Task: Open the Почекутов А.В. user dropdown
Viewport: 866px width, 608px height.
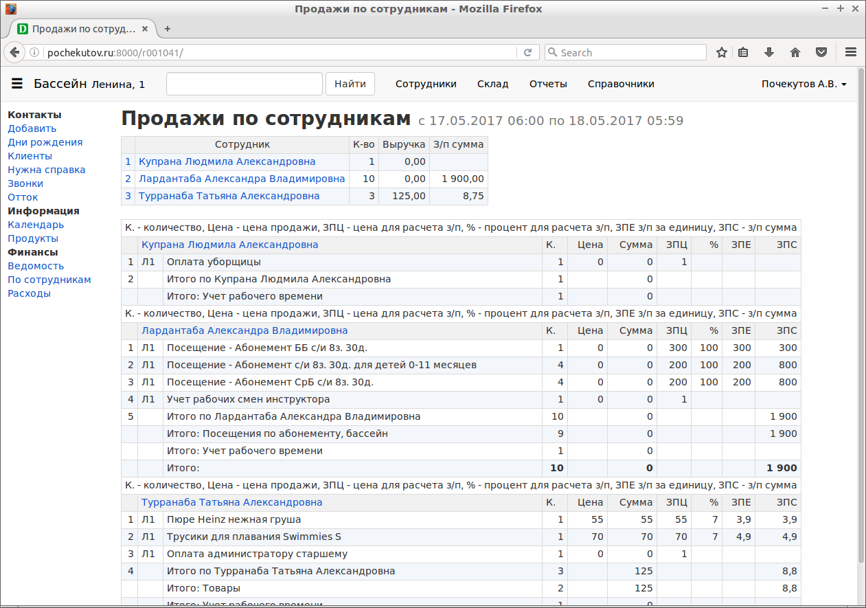Action: pos(804,84)
